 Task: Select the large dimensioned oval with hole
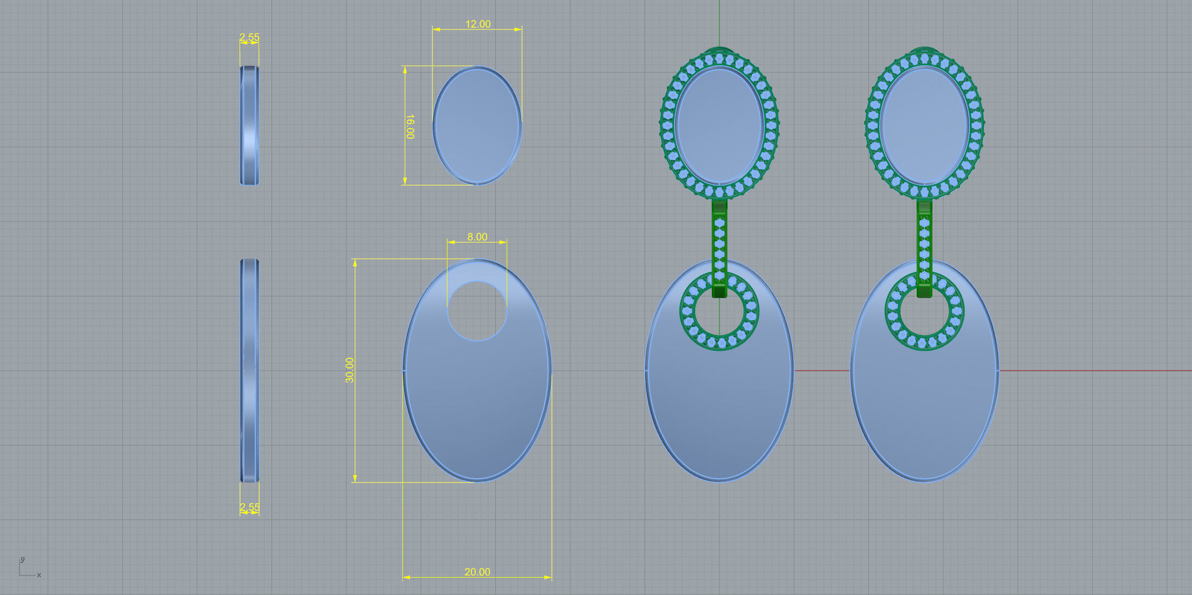pyautogui.click(x=477, y=402)
